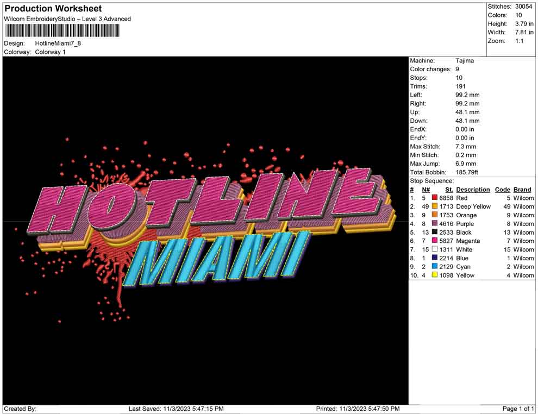The height and width of the screenshot is (414, 538).
Task: Click the St. column header
Action: (x=449, y=190)
